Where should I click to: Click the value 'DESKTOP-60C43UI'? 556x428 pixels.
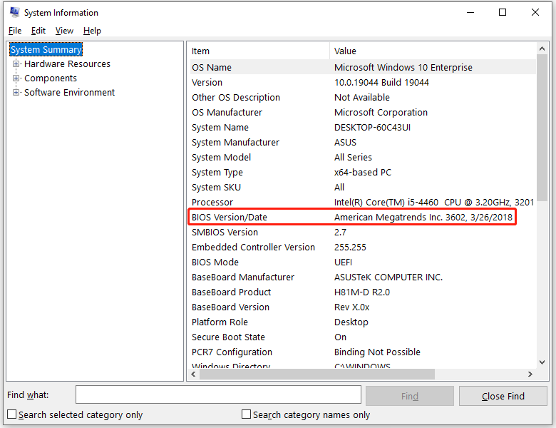(372, 127)
